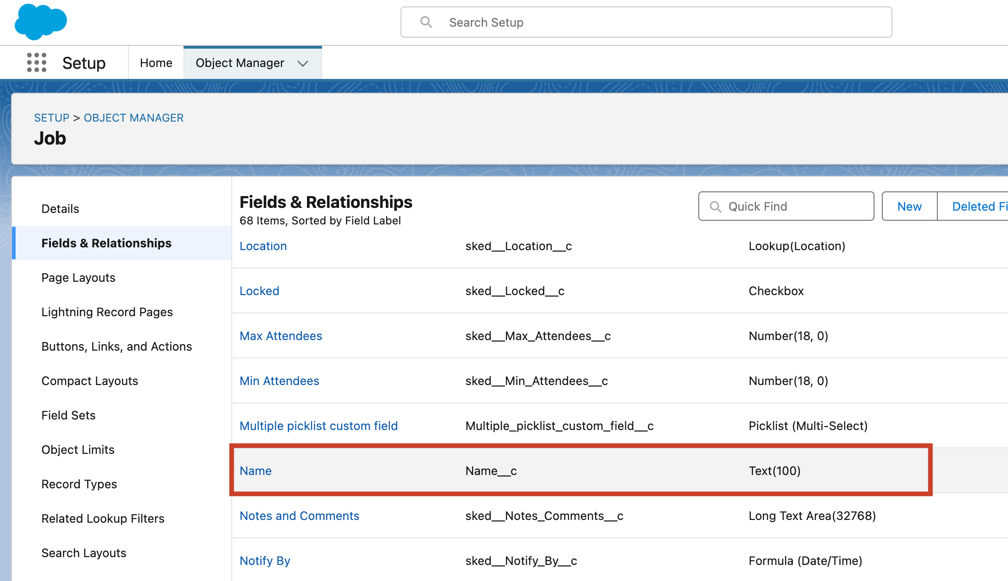Switch to the Home tab
Image resolution: width=1008 pixels, height=581 pixels.
pyautogui.click(x=156, y=62)
